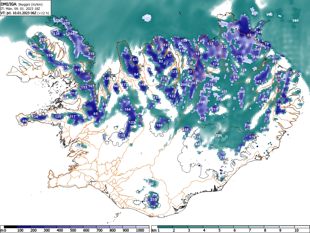Click the visibility value "69"
This screenshot has height=233, width=310.
(x=24, y=121)
